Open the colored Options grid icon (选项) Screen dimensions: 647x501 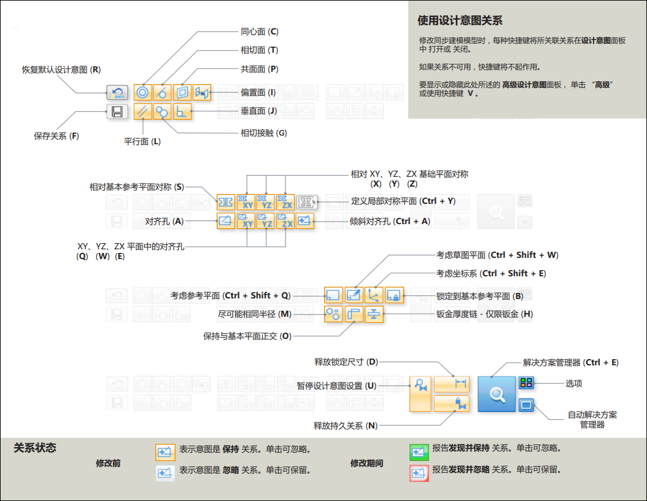(526, 383)
